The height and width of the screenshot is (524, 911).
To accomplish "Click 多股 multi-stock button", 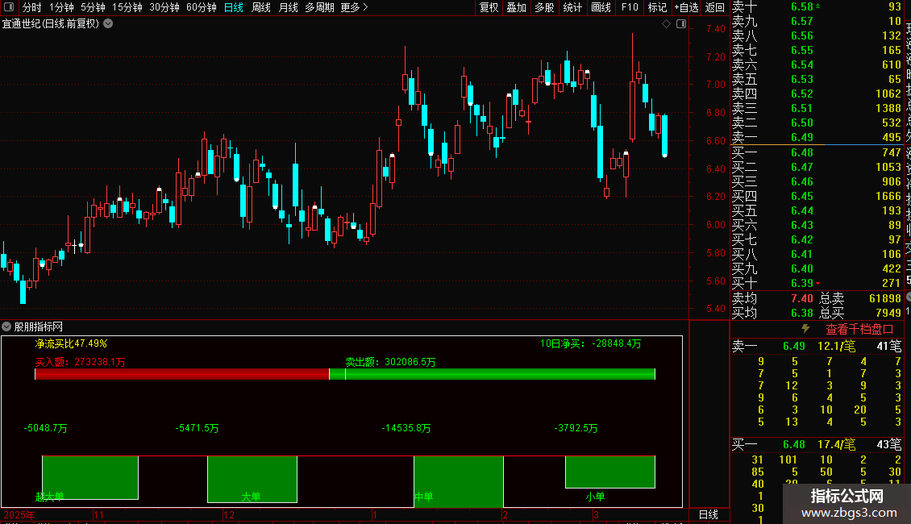I will (544, 7).
